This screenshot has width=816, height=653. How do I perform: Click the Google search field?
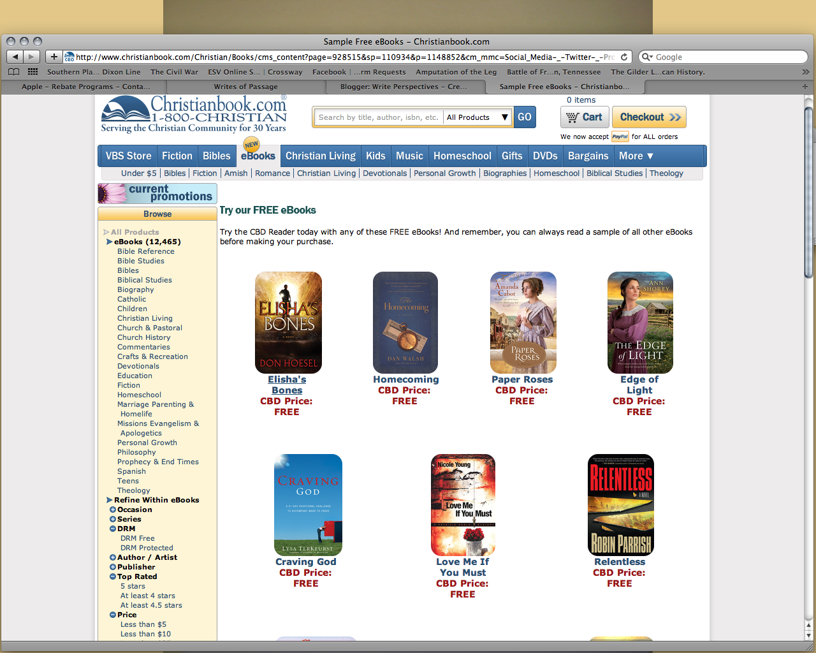pos(723,57)
